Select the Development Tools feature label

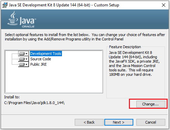pyautogui.click(x=46, y=54)
